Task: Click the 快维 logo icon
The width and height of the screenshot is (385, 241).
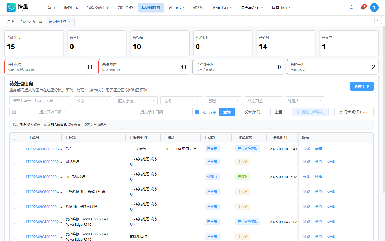Action: pyautogui.click(x=11, y=7)
